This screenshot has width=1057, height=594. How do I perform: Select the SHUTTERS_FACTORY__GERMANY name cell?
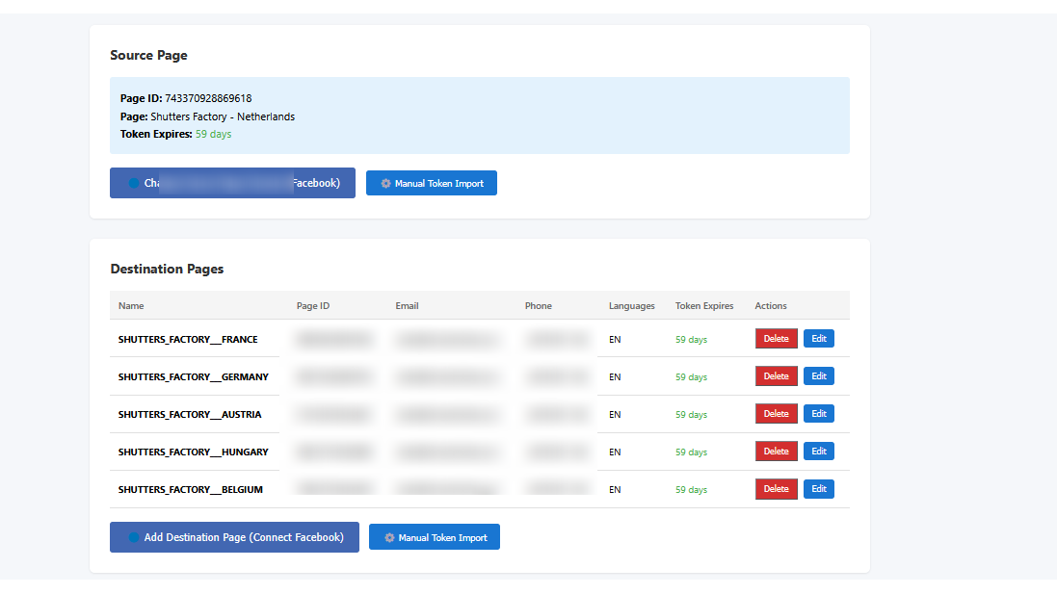coord(194,377)
